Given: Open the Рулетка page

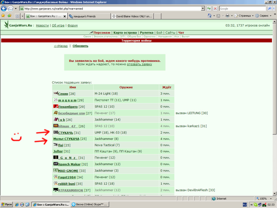Looking at the screenshot, I should [147, 33].
